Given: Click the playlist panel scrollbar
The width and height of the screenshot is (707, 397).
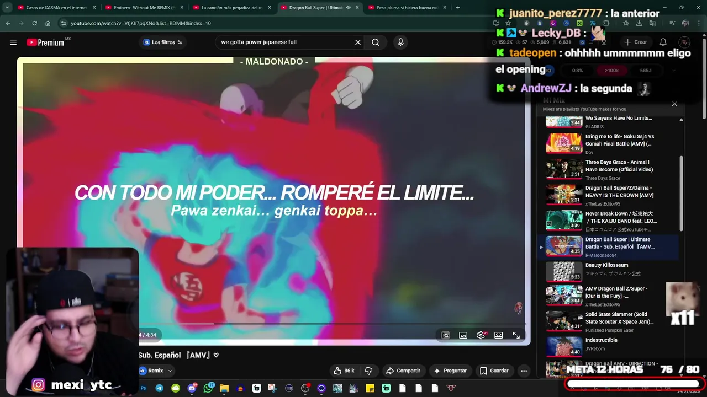Looking at the screenshot, I should [681, 193].
